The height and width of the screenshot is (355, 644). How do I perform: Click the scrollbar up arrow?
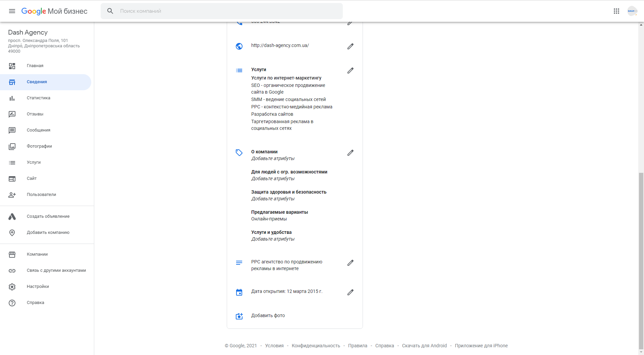pos(641,24)
